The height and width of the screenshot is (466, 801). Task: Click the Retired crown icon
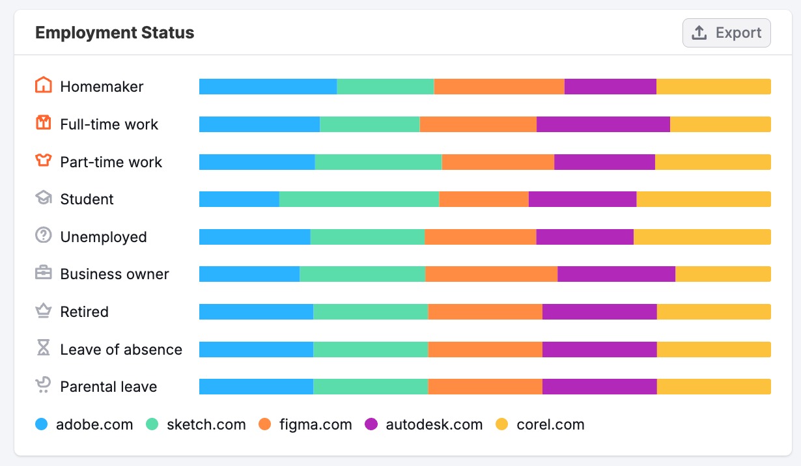tap(43, 311)
